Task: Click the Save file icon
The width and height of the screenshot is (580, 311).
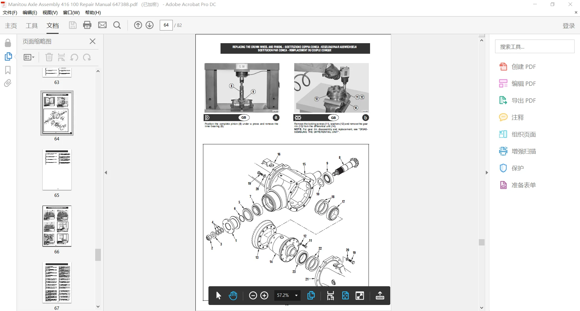Action: click(x=72, y=25)
